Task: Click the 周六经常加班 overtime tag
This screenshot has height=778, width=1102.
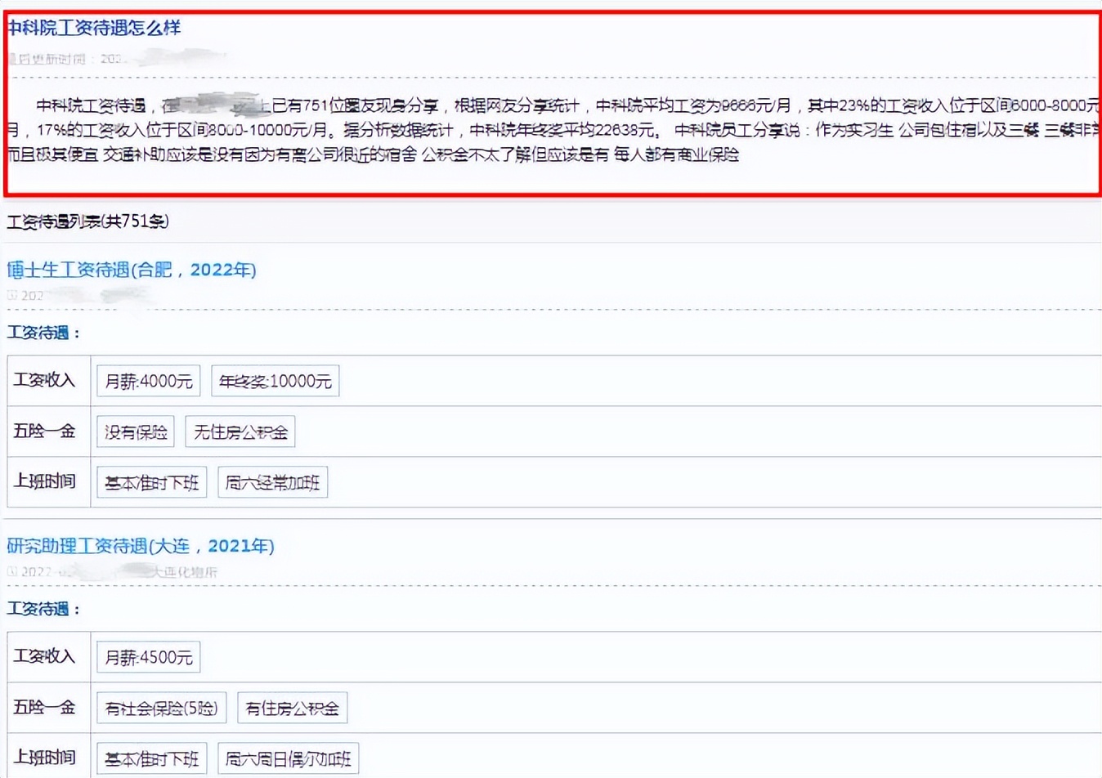Action: pos(272,481)
